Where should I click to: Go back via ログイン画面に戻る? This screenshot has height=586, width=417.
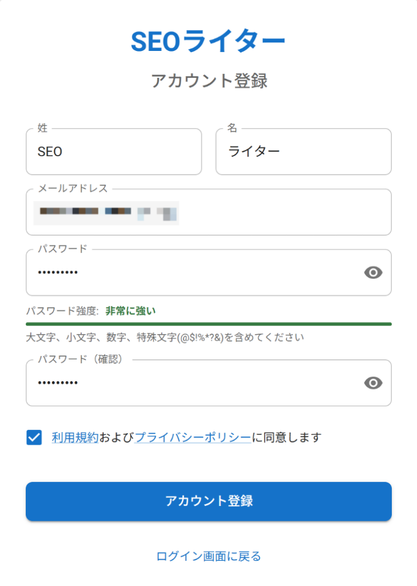[x=208, y=556]
